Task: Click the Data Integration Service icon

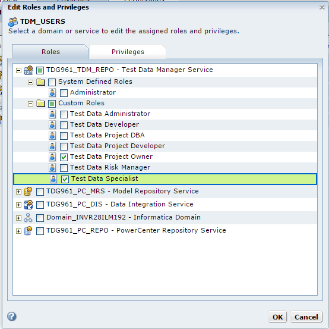Action: click(28, 205)
